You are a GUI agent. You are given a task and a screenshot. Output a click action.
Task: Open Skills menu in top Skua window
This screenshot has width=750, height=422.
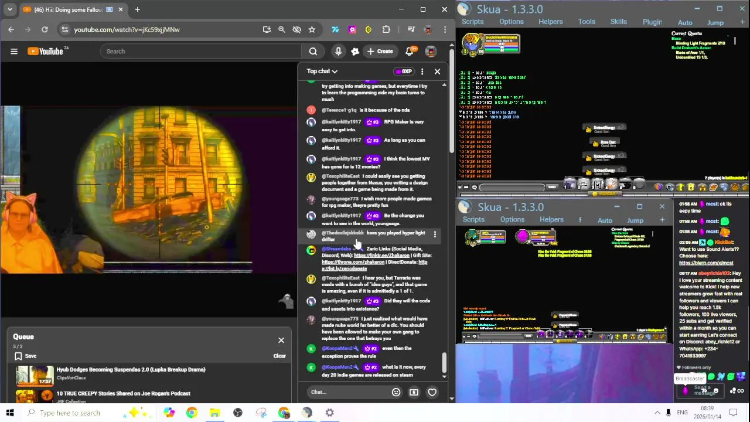pyautogui.click(x=619, y=22)
